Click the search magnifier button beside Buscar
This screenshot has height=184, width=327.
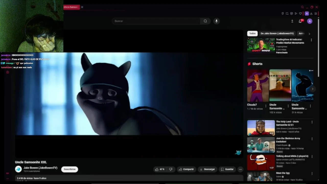(205, 21)
